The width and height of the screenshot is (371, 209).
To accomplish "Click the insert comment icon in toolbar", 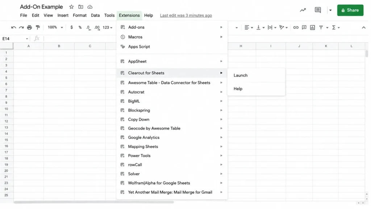I will coord(304,28).
